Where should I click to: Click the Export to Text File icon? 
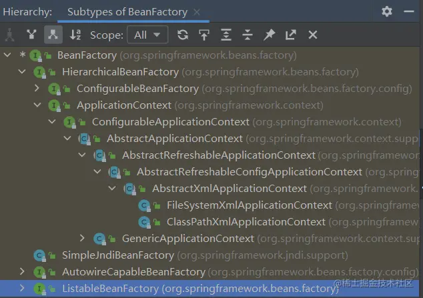[x=291, y=35]
